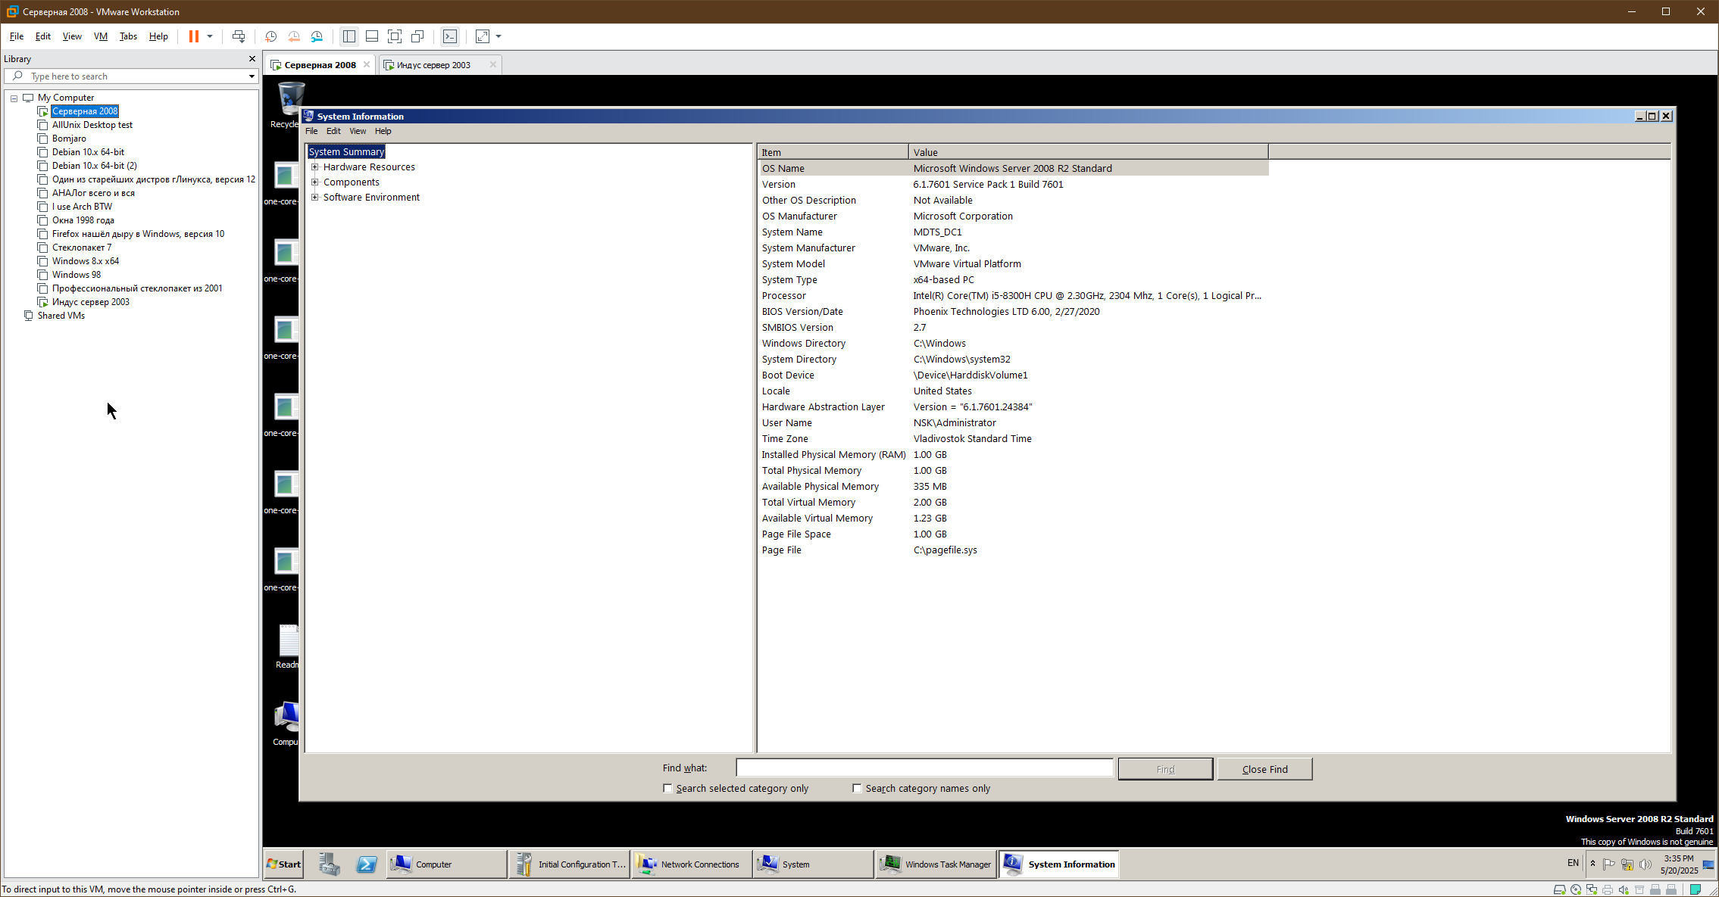Select Windows Task Manager in guest taskbar
The height and width of the screenshot is (897, 1719).
coord(936,864)
